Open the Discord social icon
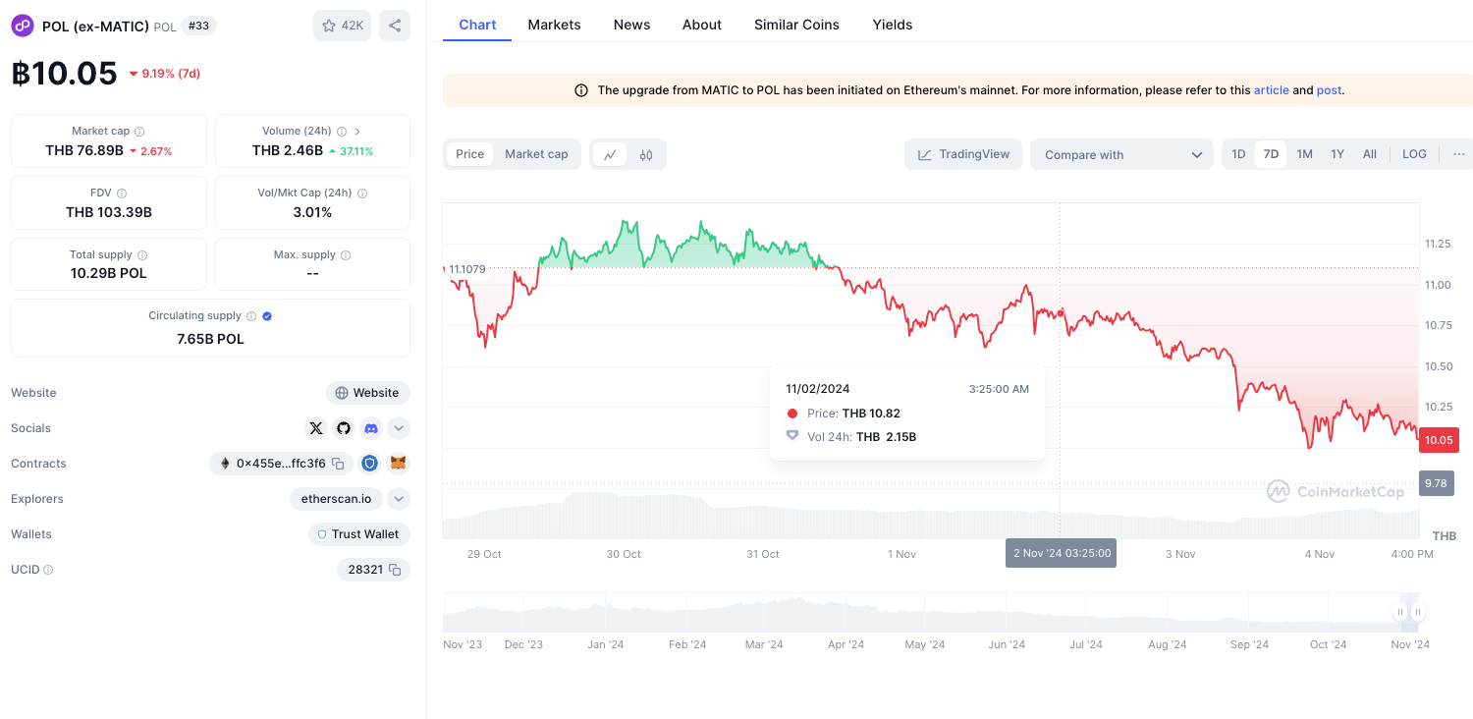 click(370, 428)
